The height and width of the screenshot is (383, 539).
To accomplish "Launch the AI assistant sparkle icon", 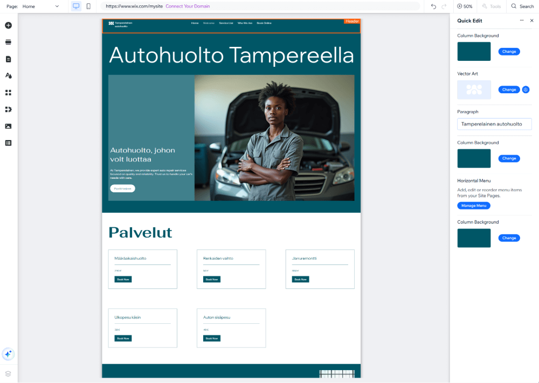I will click(8, 354).
